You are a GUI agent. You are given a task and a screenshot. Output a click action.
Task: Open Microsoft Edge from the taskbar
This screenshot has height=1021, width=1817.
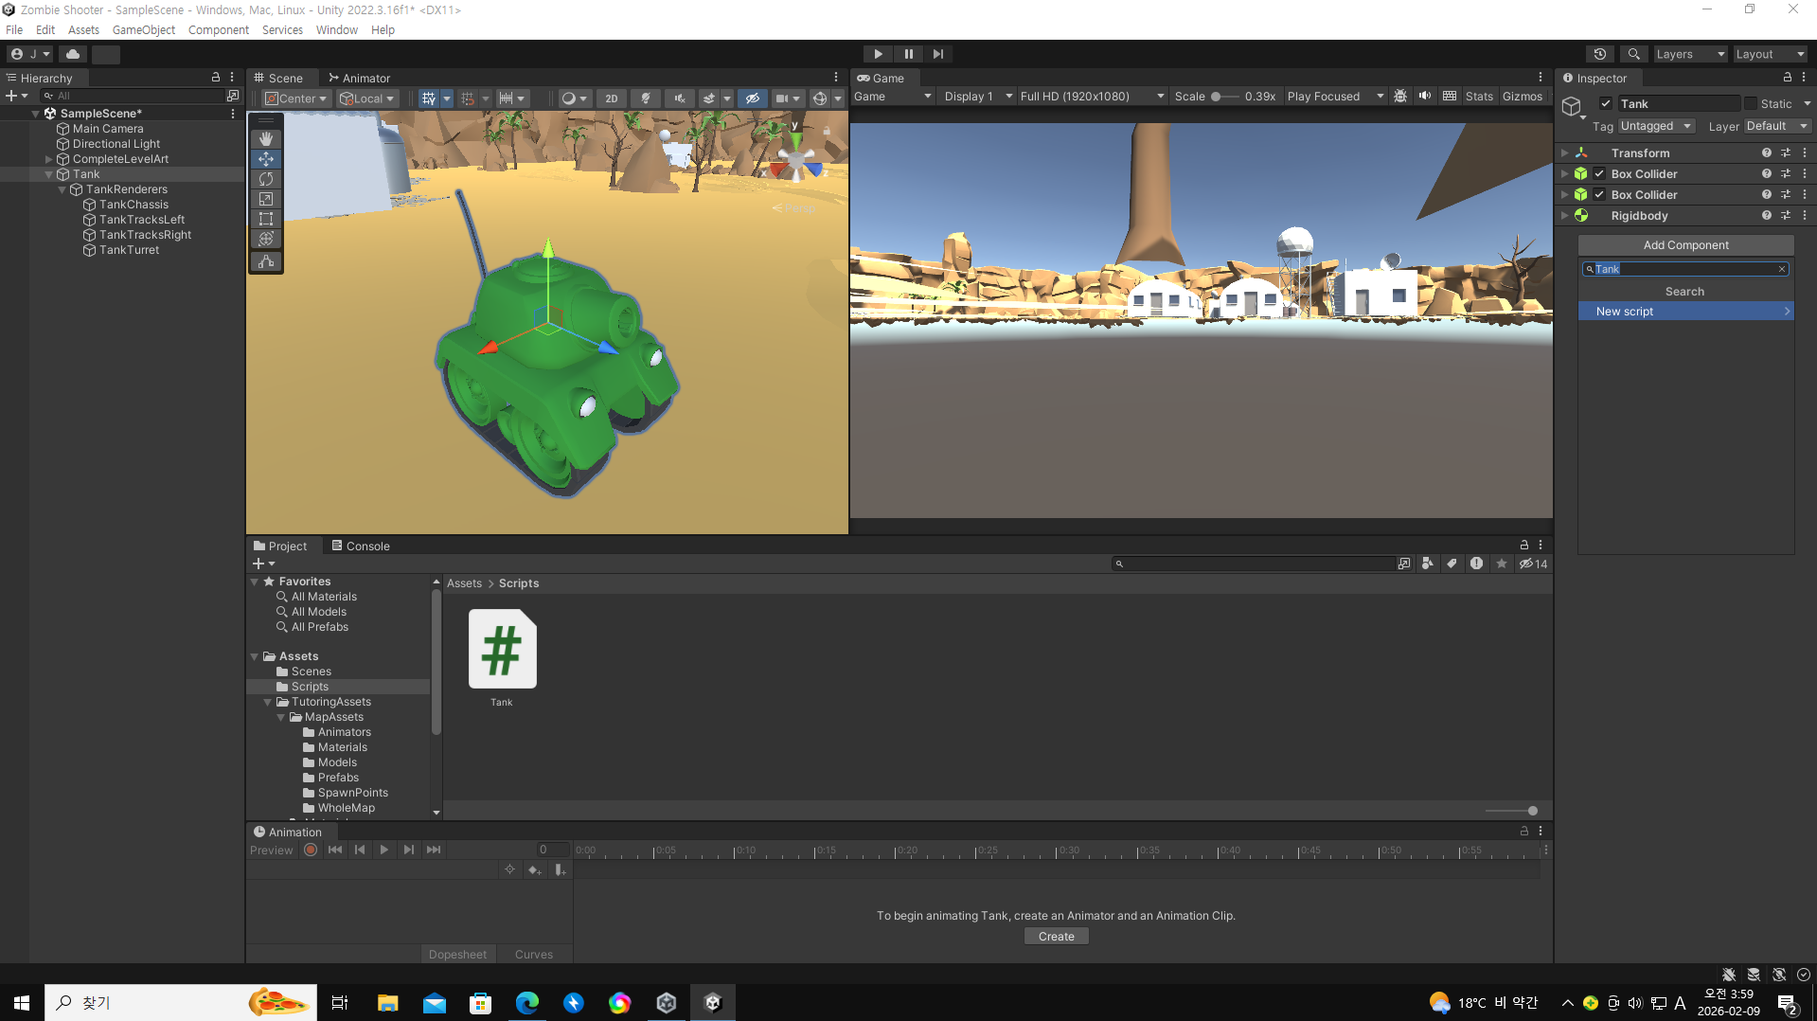coord(527,1002)
